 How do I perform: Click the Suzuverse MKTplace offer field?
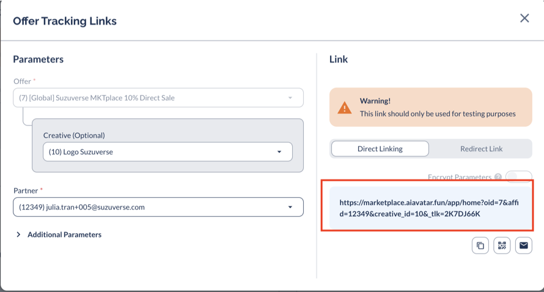(x=158, y=98)
